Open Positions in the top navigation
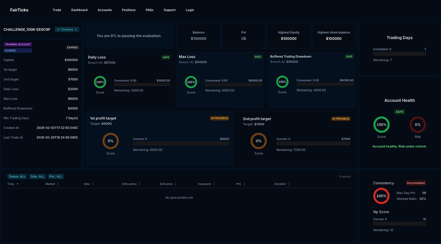The image size is (441, 244). 129,10
